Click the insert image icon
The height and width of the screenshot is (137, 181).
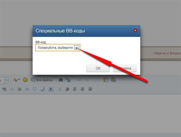pyautogui.click(x=20, y=89)
